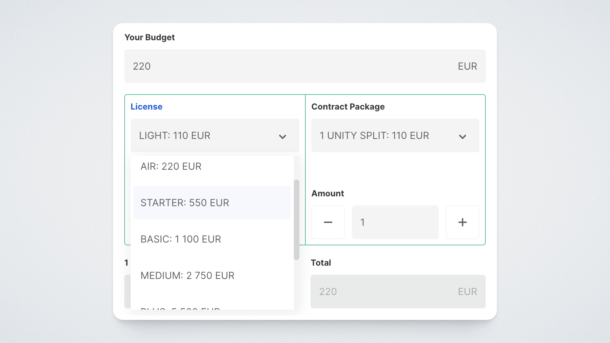The height and width of the screenshot is (343, 610).
Task: Click the license list scrollbar thumb
Action: (297, 219)
